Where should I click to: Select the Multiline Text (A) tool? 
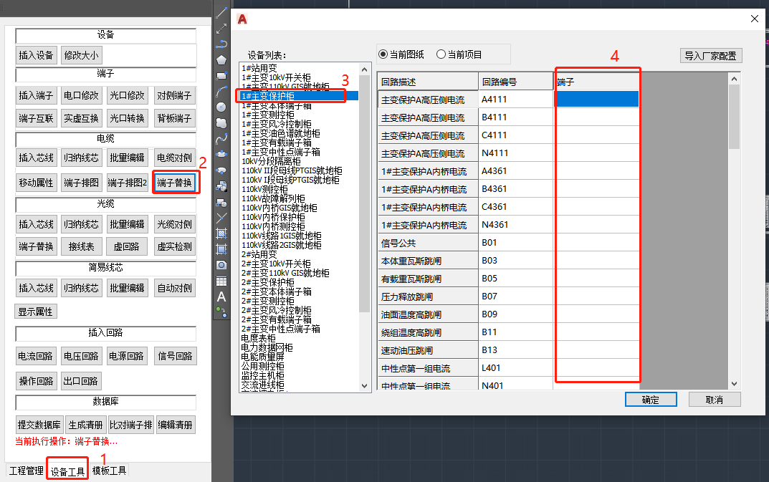222,297
